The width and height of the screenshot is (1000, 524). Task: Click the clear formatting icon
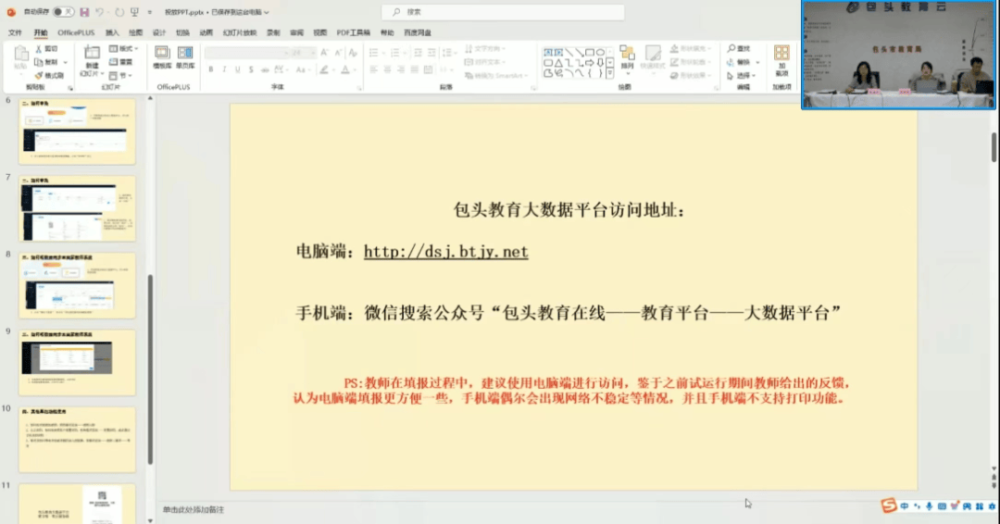[353, 53]
